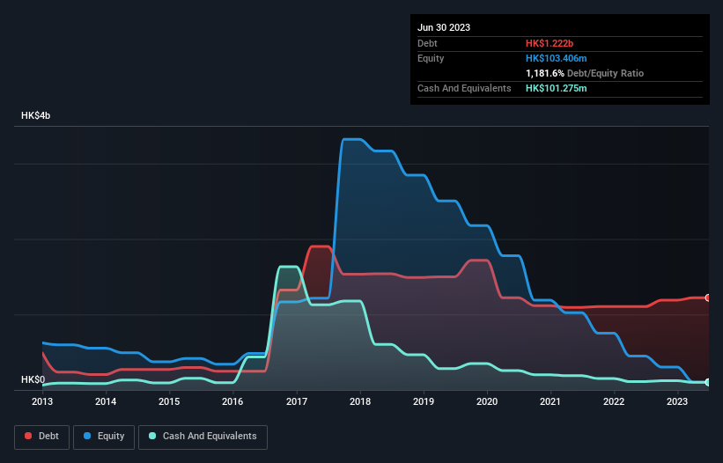Select the red Debt endpoint marker
The width and height of the screenshot is (723, 463).
(708, 298)
